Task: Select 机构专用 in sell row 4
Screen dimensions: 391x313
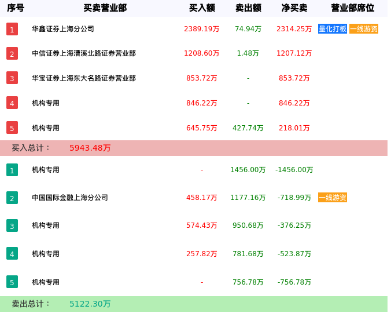Action: [46, 254]
